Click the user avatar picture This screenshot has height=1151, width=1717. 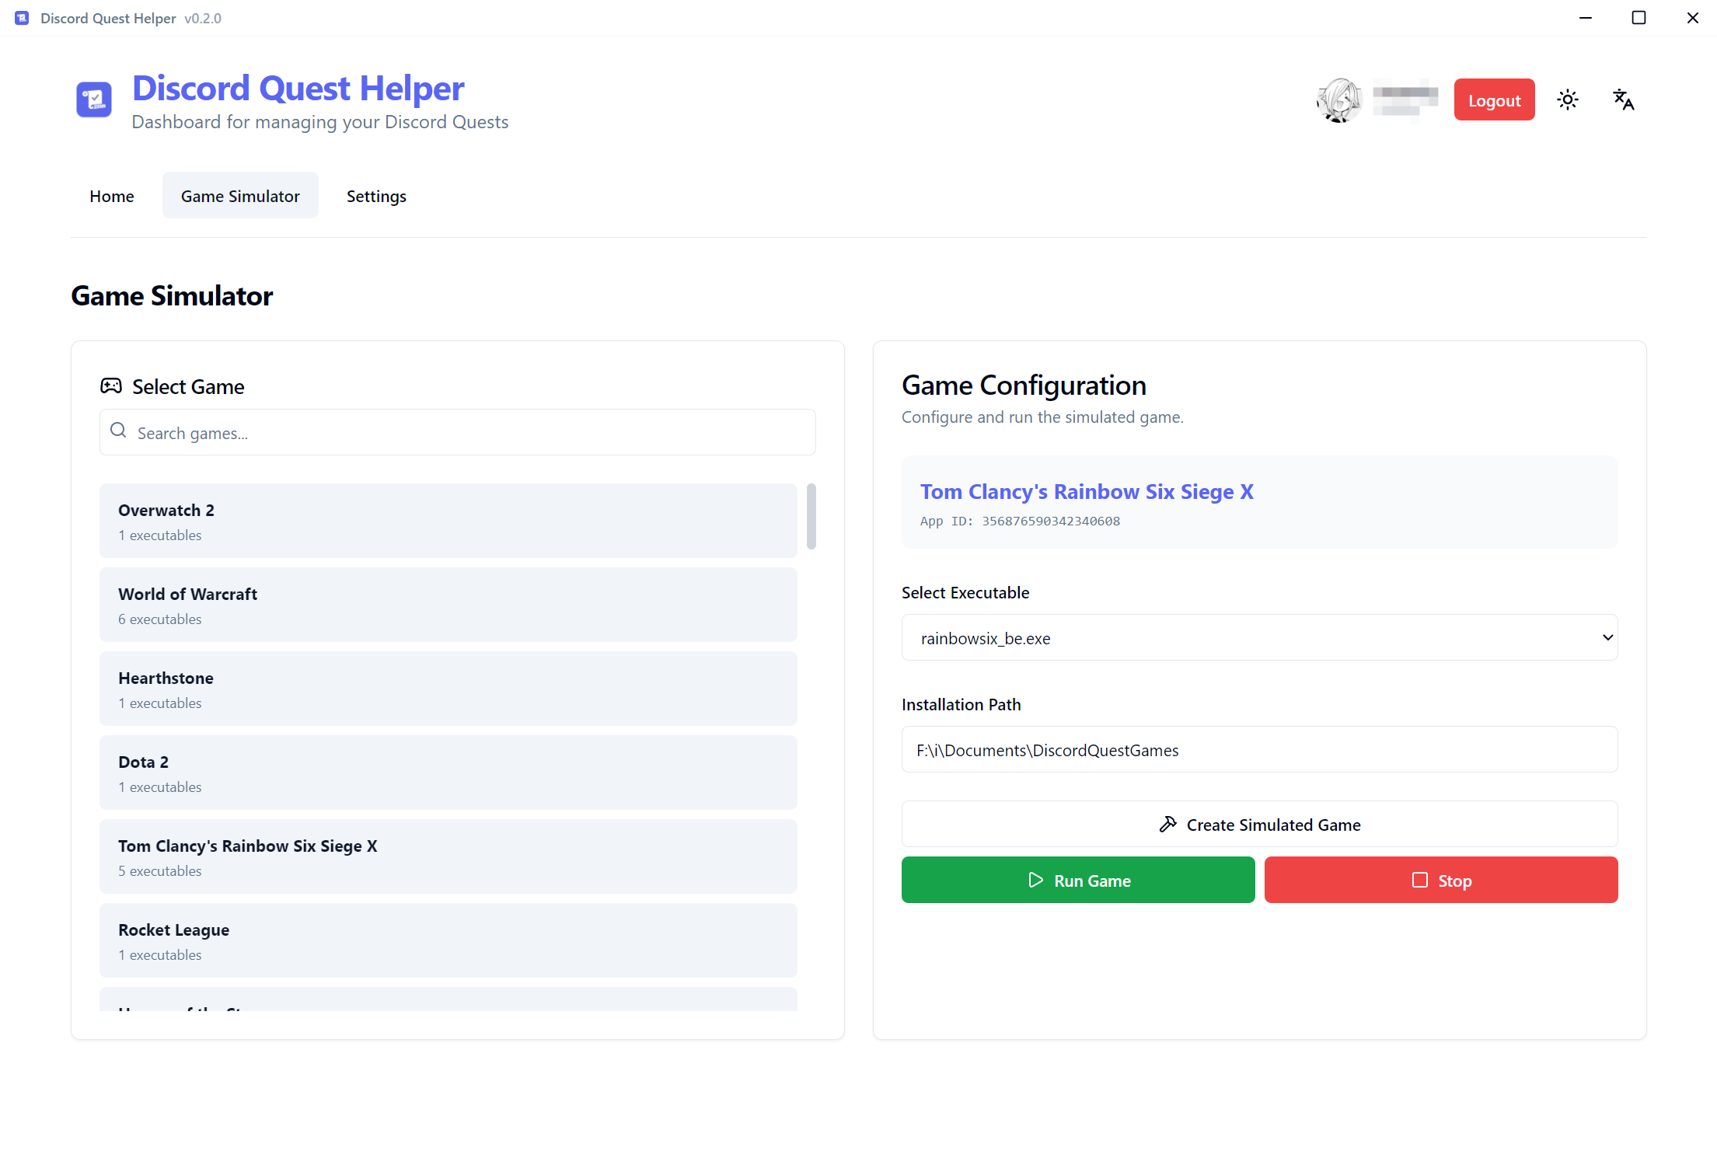[1338, 100]
